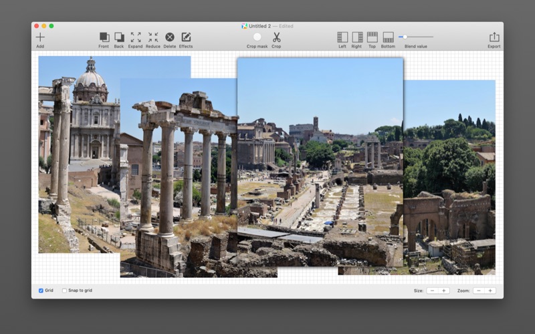Apply Right edge blend
Image resolution: width=535 pixels, height=334 pixels.
357,37
